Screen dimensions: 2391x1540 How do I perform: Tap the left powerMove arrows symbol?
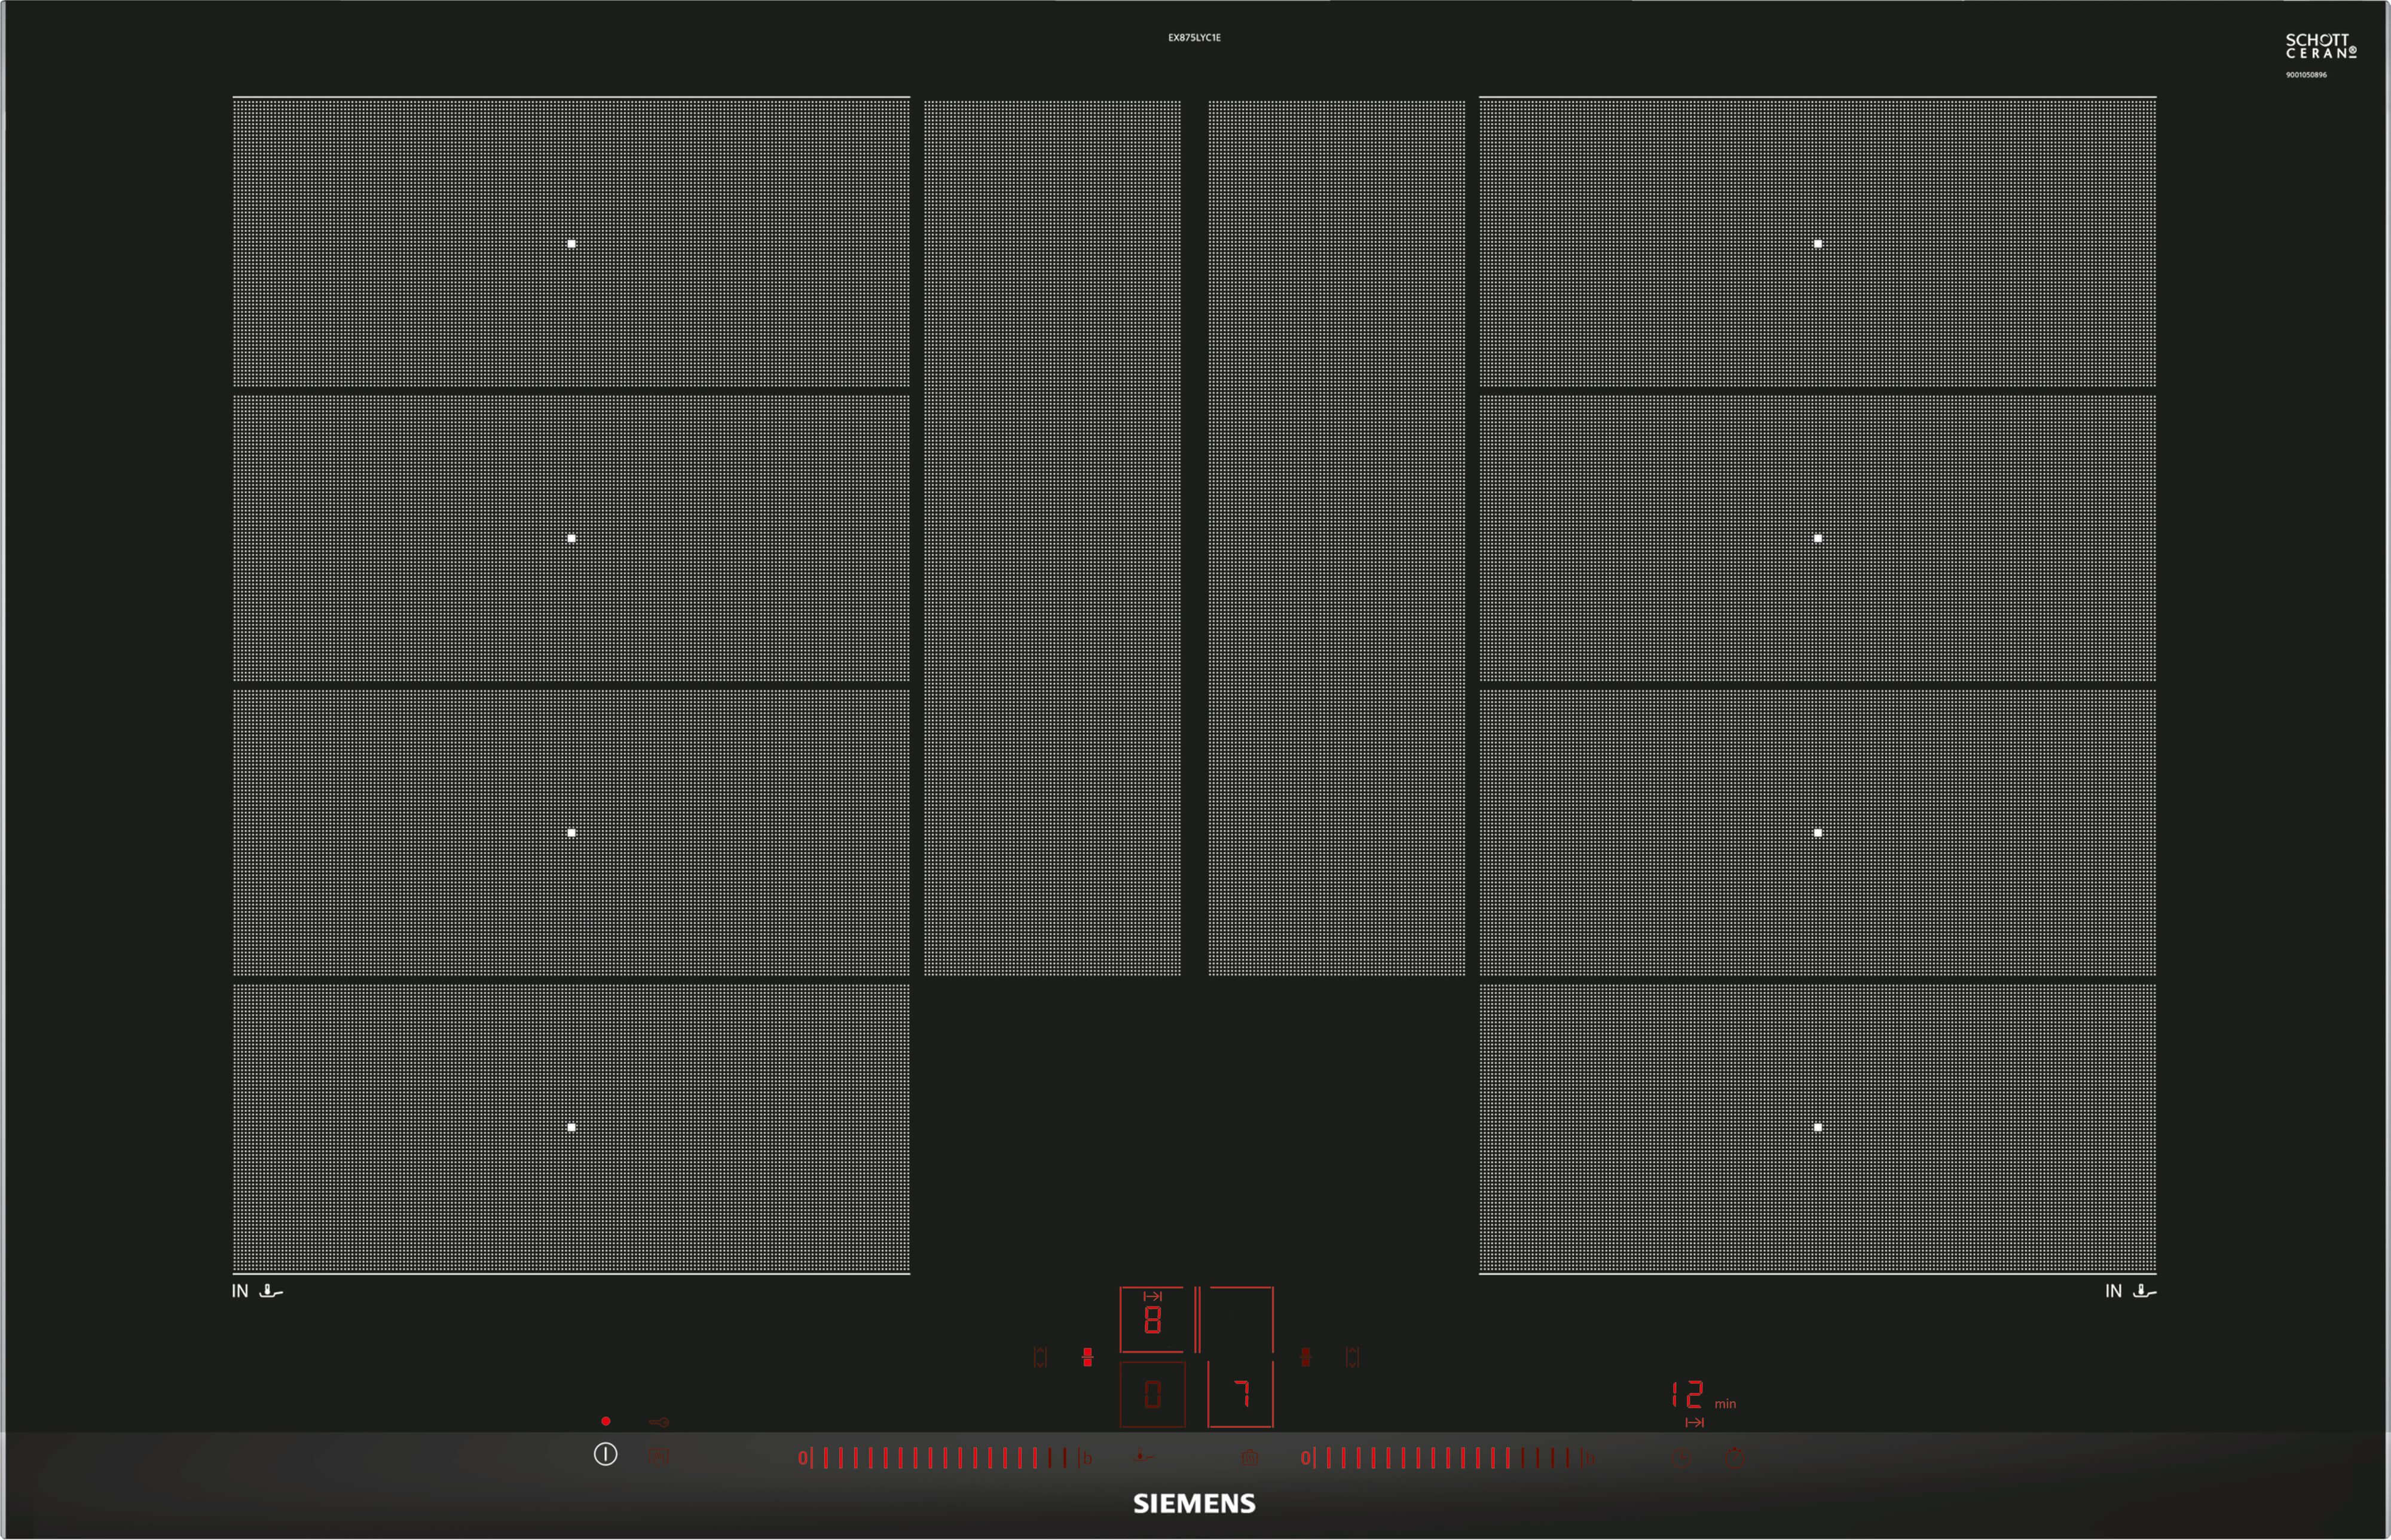[x=1041, y=1357]
